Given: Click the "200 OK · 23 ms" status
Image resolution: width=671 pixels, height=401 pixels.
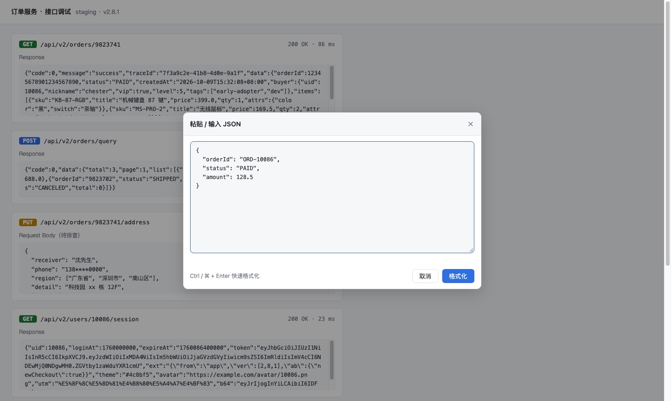Looking at the screenshot, I should click(x=311, y=319).
